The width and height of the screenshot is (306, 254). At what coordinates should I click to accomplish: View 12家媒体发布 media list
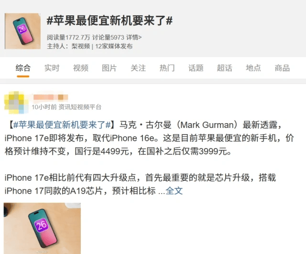point(114,46)
